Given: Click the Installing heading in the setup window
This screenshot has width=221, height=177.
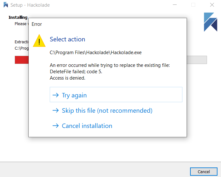Looking at the screenshot, I should [x=18, y=17].
